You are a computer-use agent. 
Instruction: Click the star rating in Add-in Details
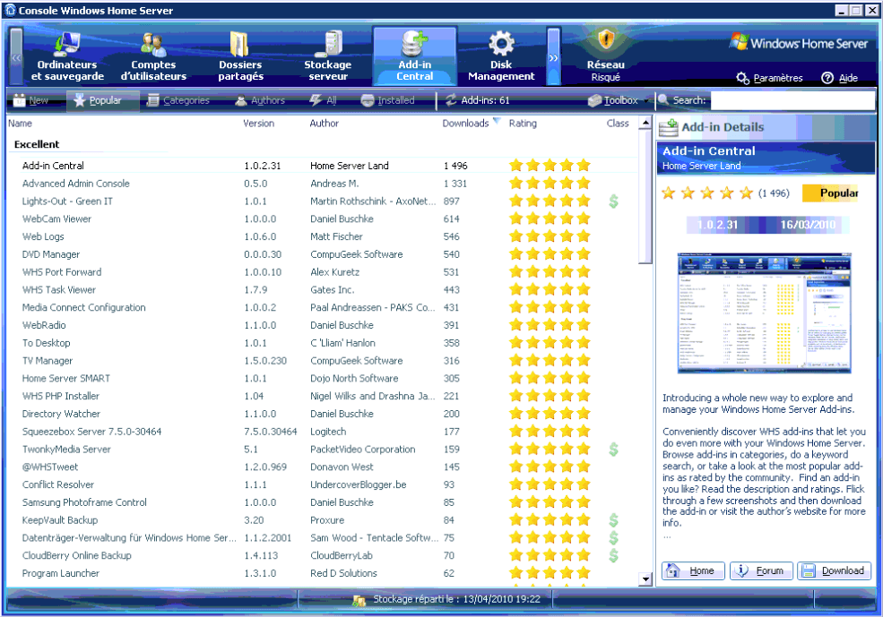[707, 193]
